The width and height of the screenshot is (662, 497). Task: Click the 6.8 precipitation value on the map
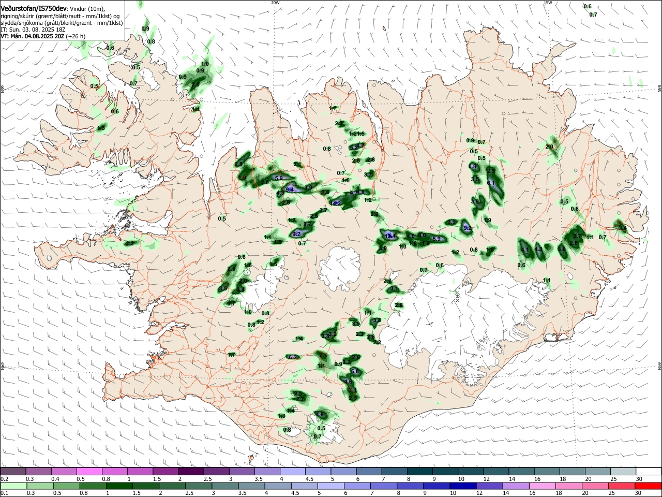point(473,167)
